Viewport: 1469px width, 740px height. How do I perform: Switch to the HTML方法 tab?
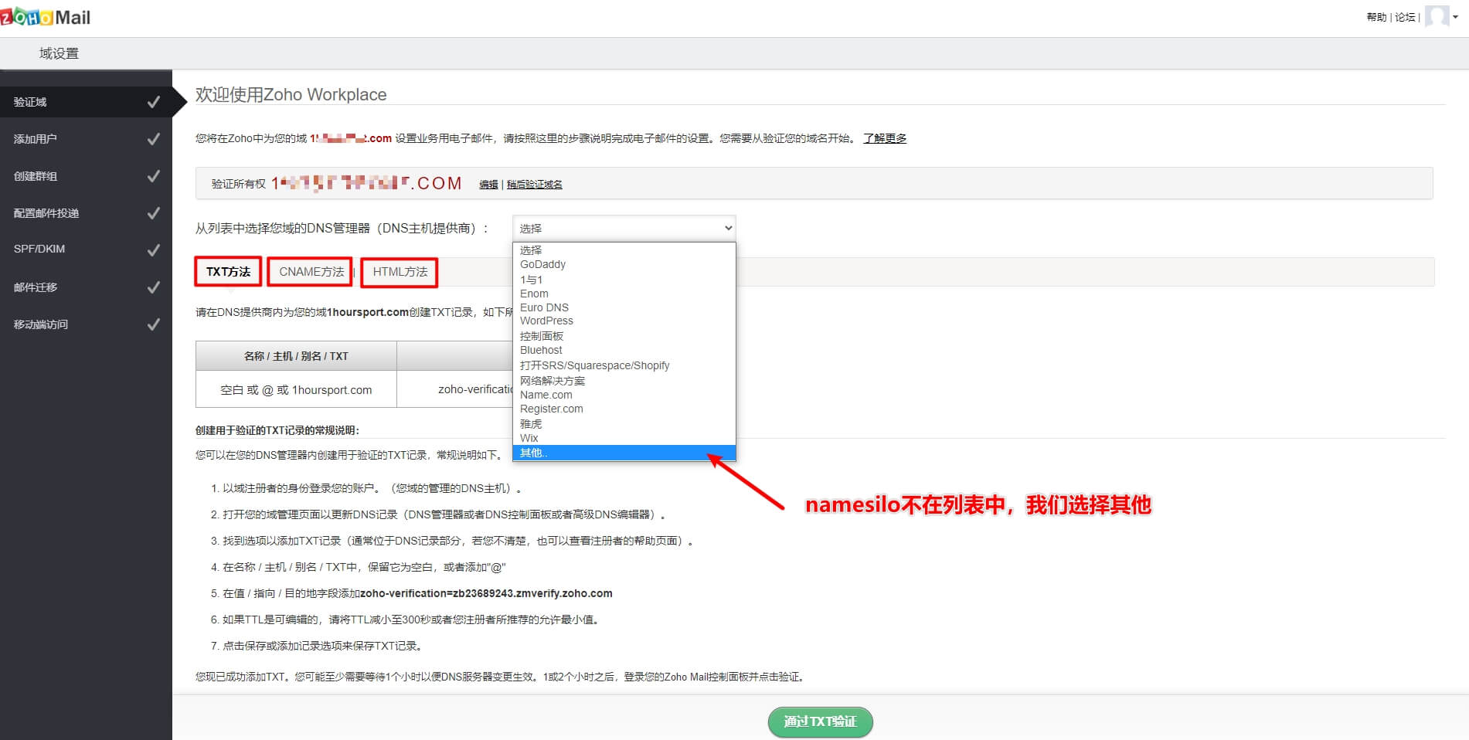(x=399, y=272)
